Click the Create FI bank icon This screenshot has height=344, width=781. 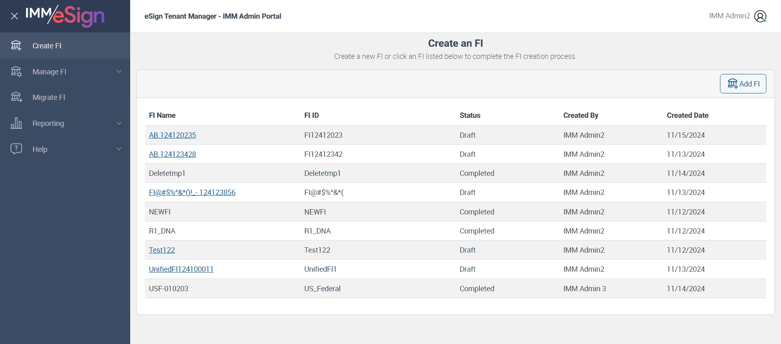(x=16, y=45)
